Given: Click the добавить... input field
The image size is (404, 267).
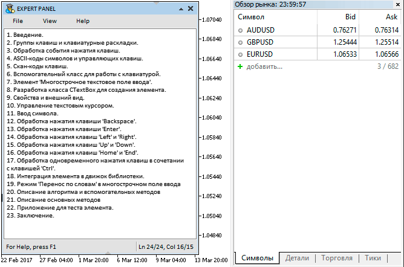Looking at the screenshot, I should coord(265,66).
